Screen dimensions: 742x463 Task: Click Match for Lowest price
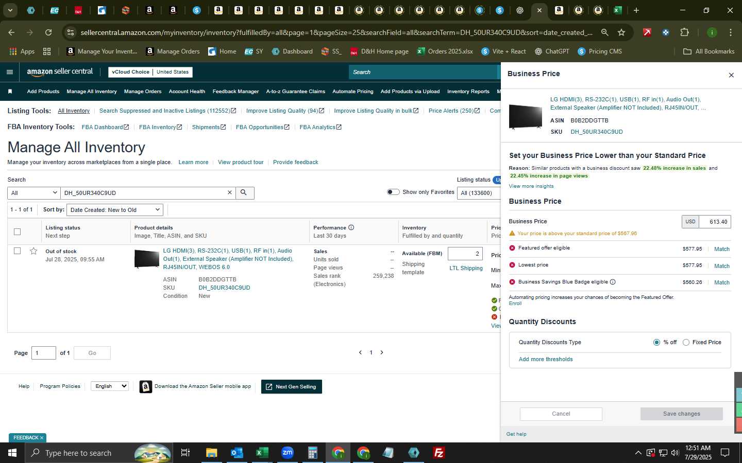pyautogui.click(x=721, y=266)
